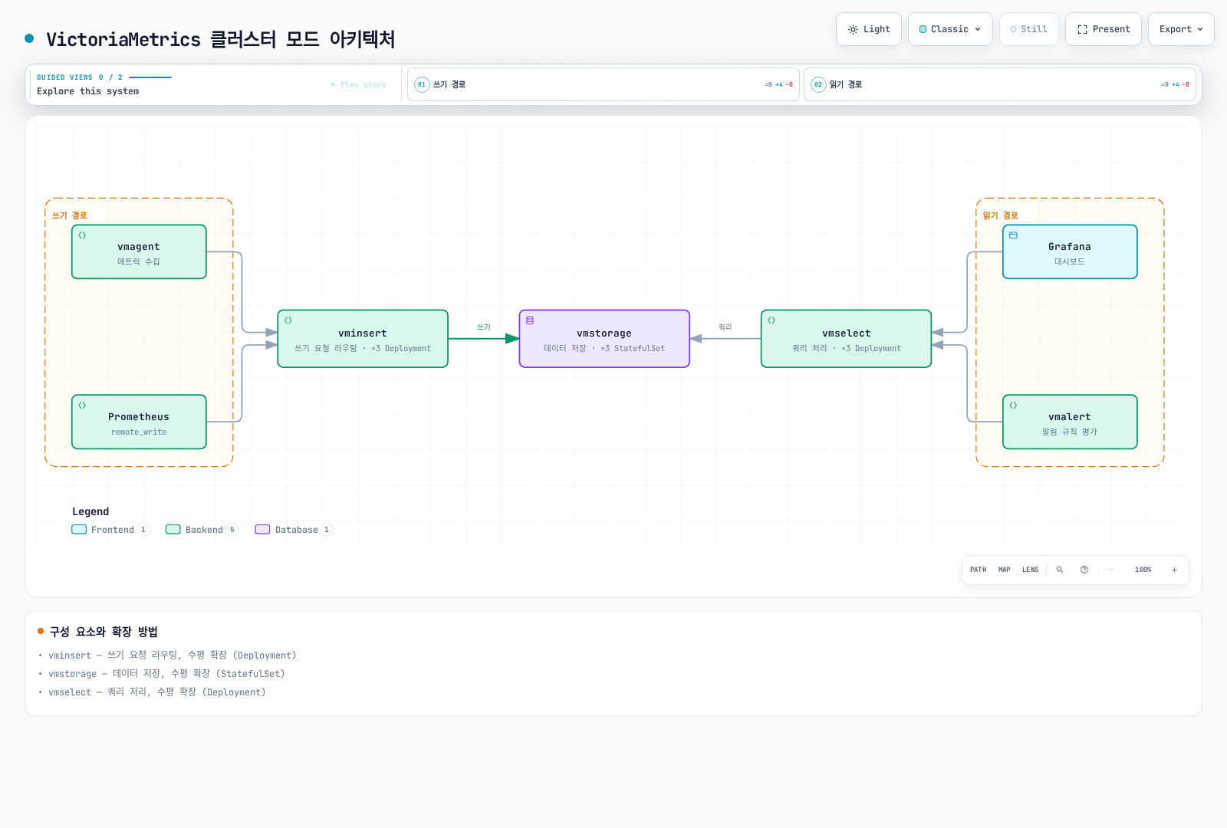Zoom out with minus button
Screen dimensions: 1227x828
coord(1112,570)
